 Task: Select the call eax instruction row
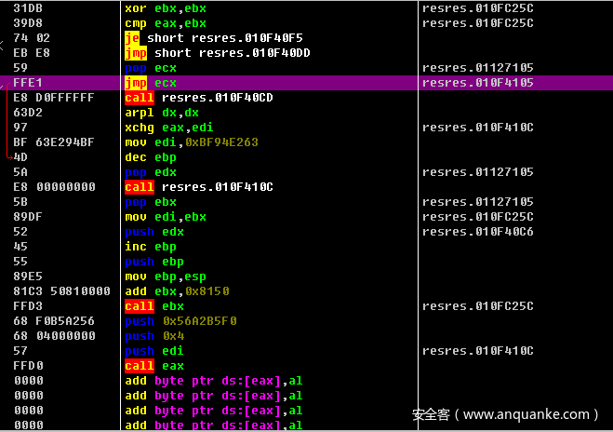point(153,366)
